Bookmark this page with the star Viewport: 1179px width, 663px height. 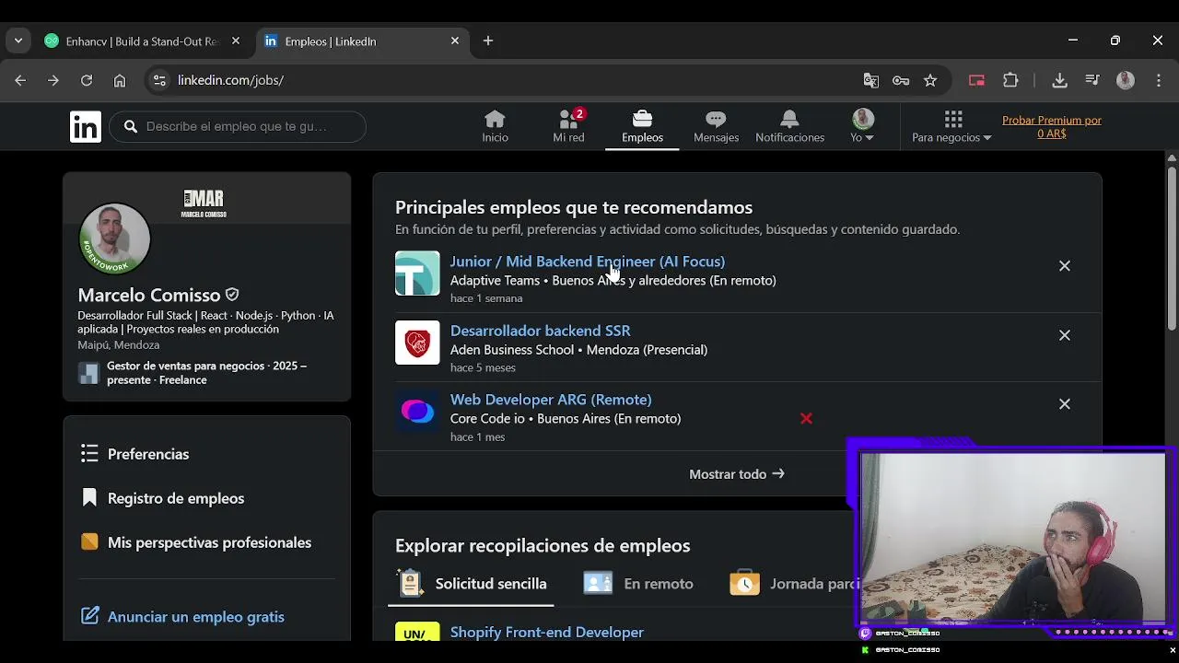tap(930, 80)
